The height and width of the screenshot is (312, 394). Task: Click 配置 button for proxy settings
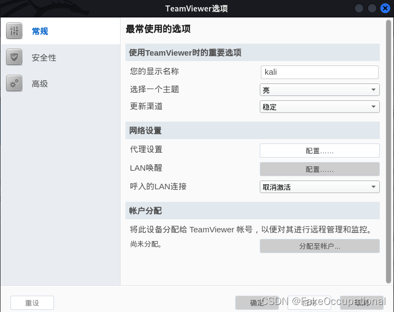click(x=320, y=151)
